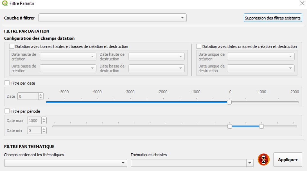Enable datation avec dates uniques checkbox
The image size is (307, 171).
pos(199,46)
